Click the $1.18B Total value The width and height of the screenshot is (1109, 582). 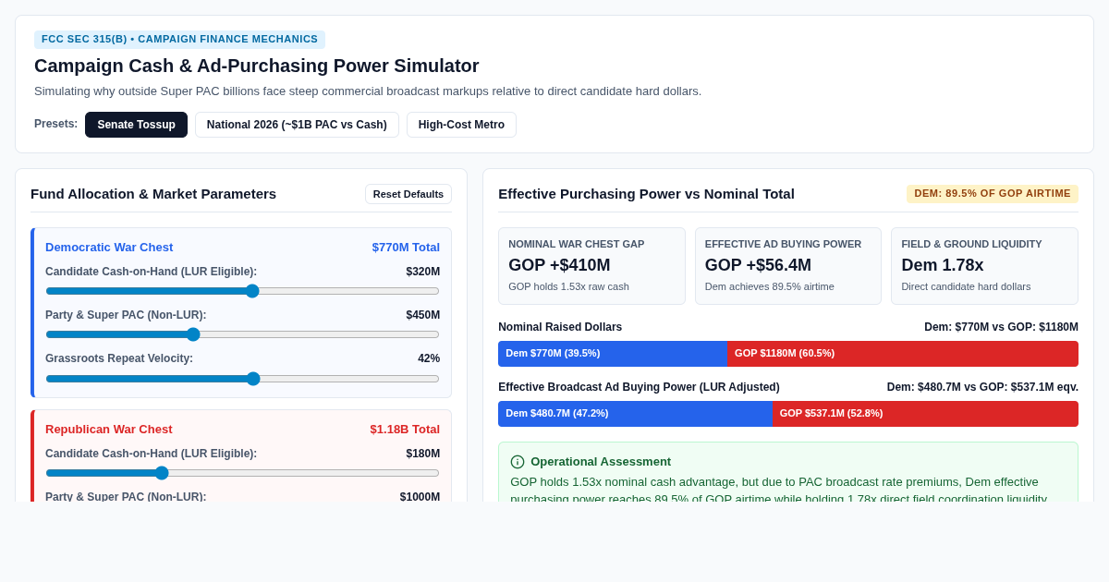point(405,430)
